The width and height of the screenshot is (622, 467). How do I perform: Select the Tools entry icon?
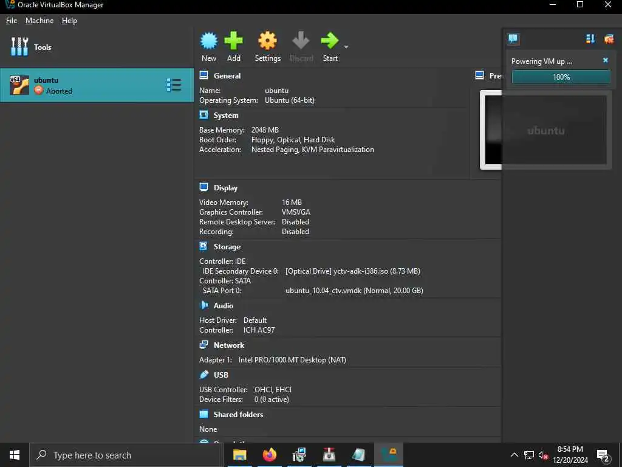pos(19,47)
